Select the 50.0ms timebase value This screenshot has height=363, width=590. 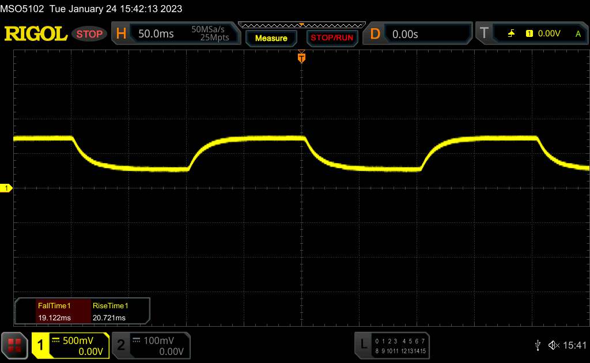point(156,34)
